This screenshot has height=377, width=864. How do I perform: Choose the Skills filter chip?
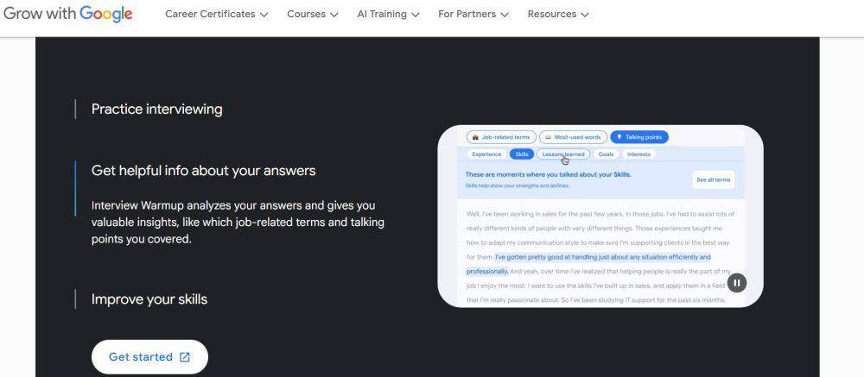522,154
